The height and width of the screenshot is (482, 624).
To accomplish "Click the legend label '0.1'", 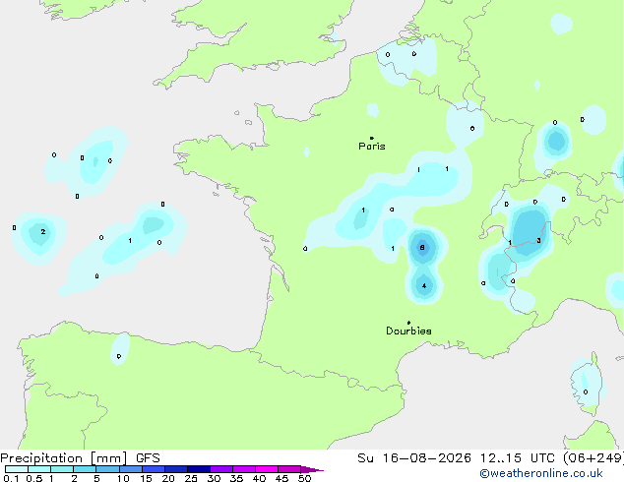I will click(11, 478).
